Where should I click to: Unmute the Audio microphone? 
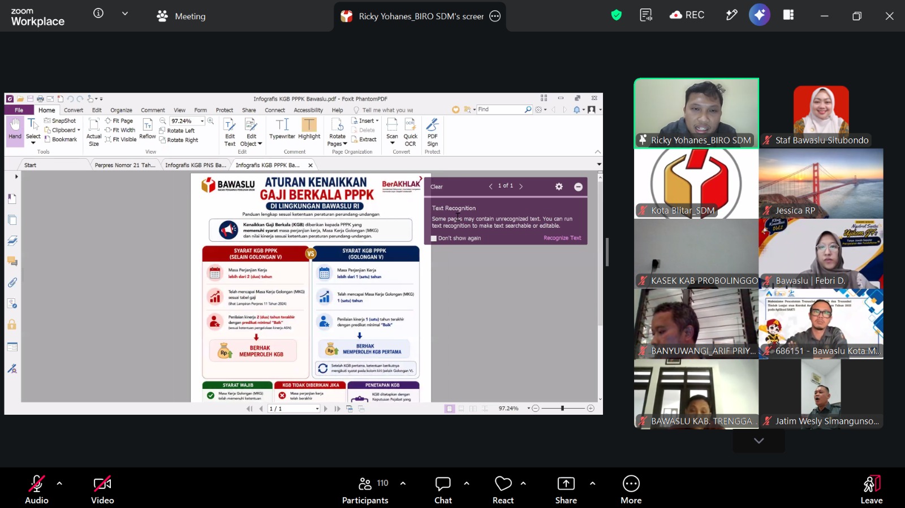(37, 490)
